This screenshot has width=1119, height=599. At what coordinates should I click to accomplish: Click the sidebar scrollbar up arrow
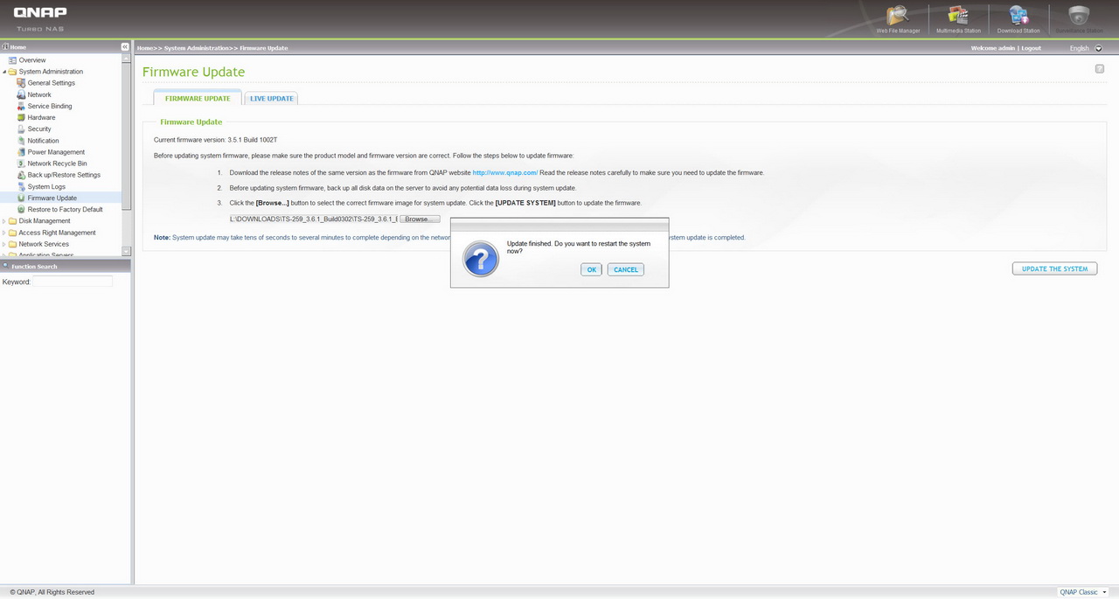tap(127, 59)
